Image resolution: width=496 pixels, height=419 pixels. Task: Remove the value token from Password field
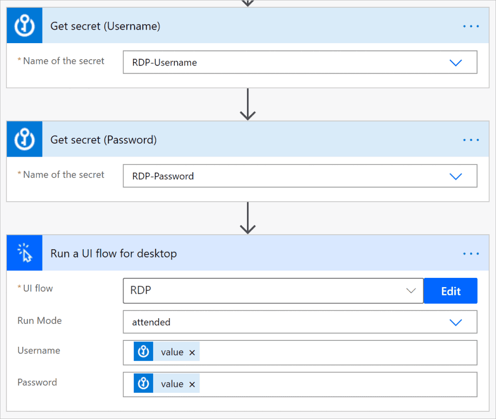pos(192,385)
